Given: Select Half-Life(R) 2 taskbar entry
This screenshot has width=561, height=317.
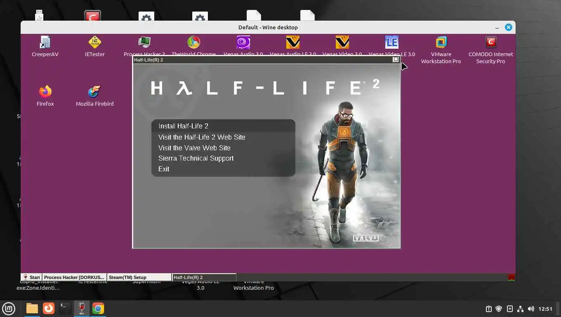Looking at the screenshot, I should pyautogui.click(x=204, y=277).
